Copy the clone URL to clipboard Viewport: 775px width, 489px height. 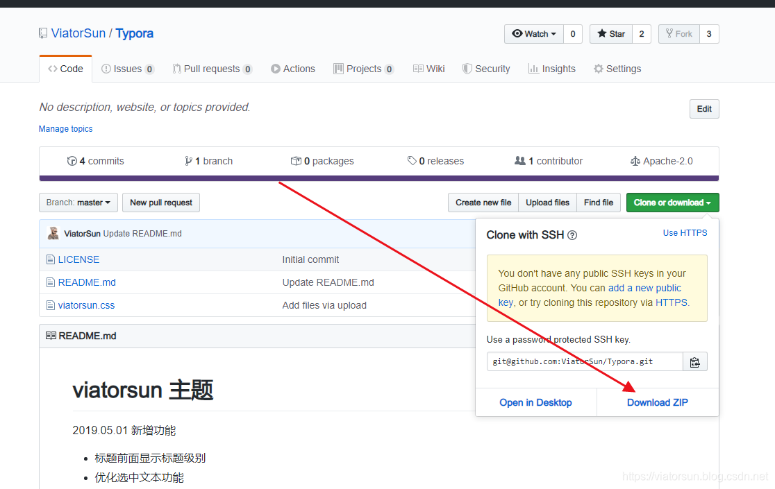click(x=695, y=361)
